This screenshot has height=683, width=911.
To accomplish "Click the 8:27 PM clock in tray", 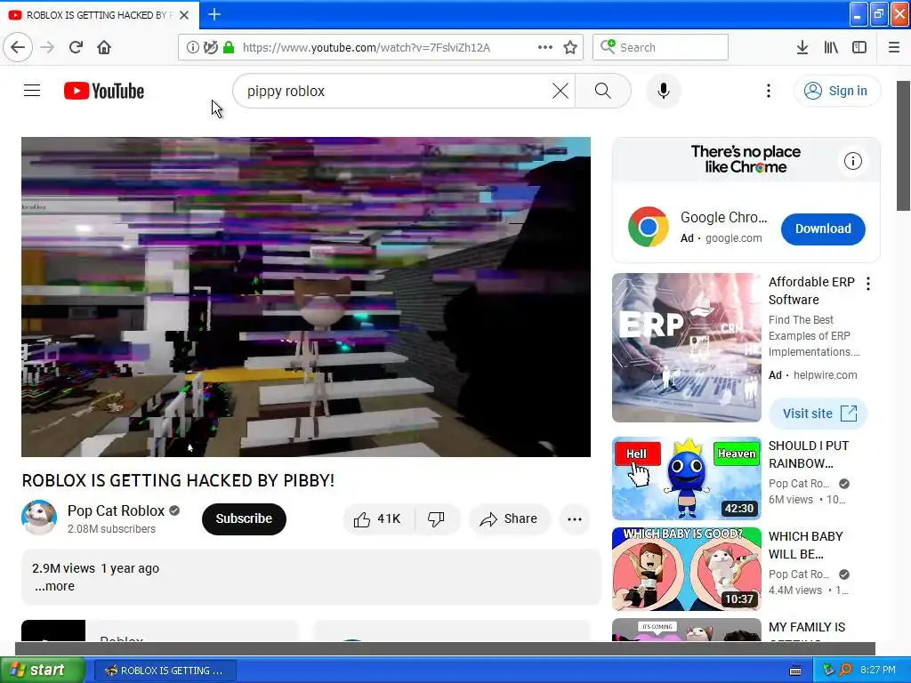I will pos(878,671).
